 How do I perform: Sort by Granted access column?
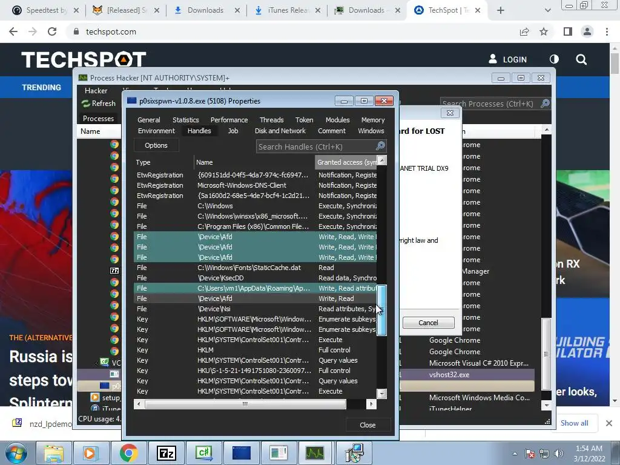(346, 162)
